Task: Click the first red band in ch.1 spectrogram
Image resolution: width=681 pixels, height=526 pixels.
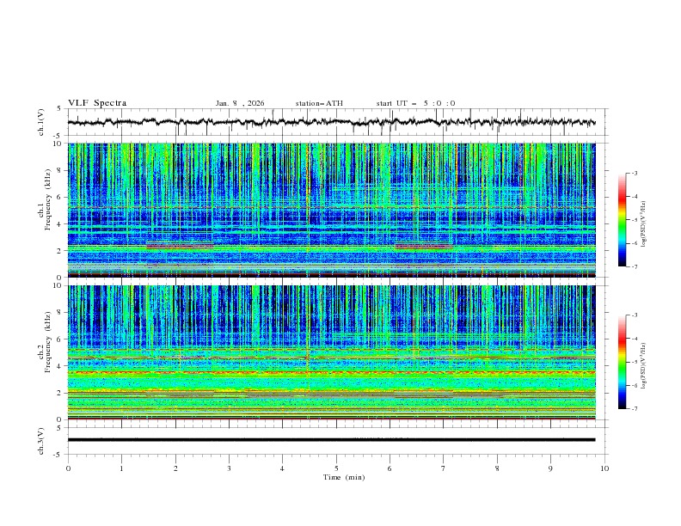Action: 180,246
